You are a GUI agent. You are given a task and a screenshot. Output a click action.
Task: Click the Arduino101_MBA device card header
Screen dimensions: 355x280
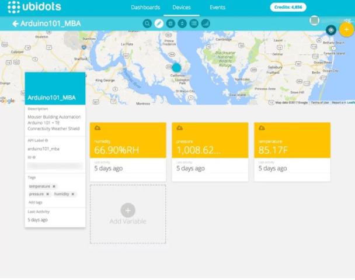(55, 88)
